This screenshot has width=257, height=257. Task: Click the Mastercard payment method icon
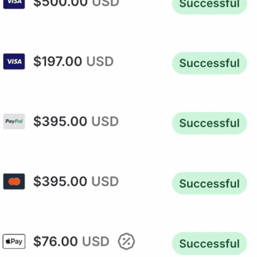coord(14,182)
